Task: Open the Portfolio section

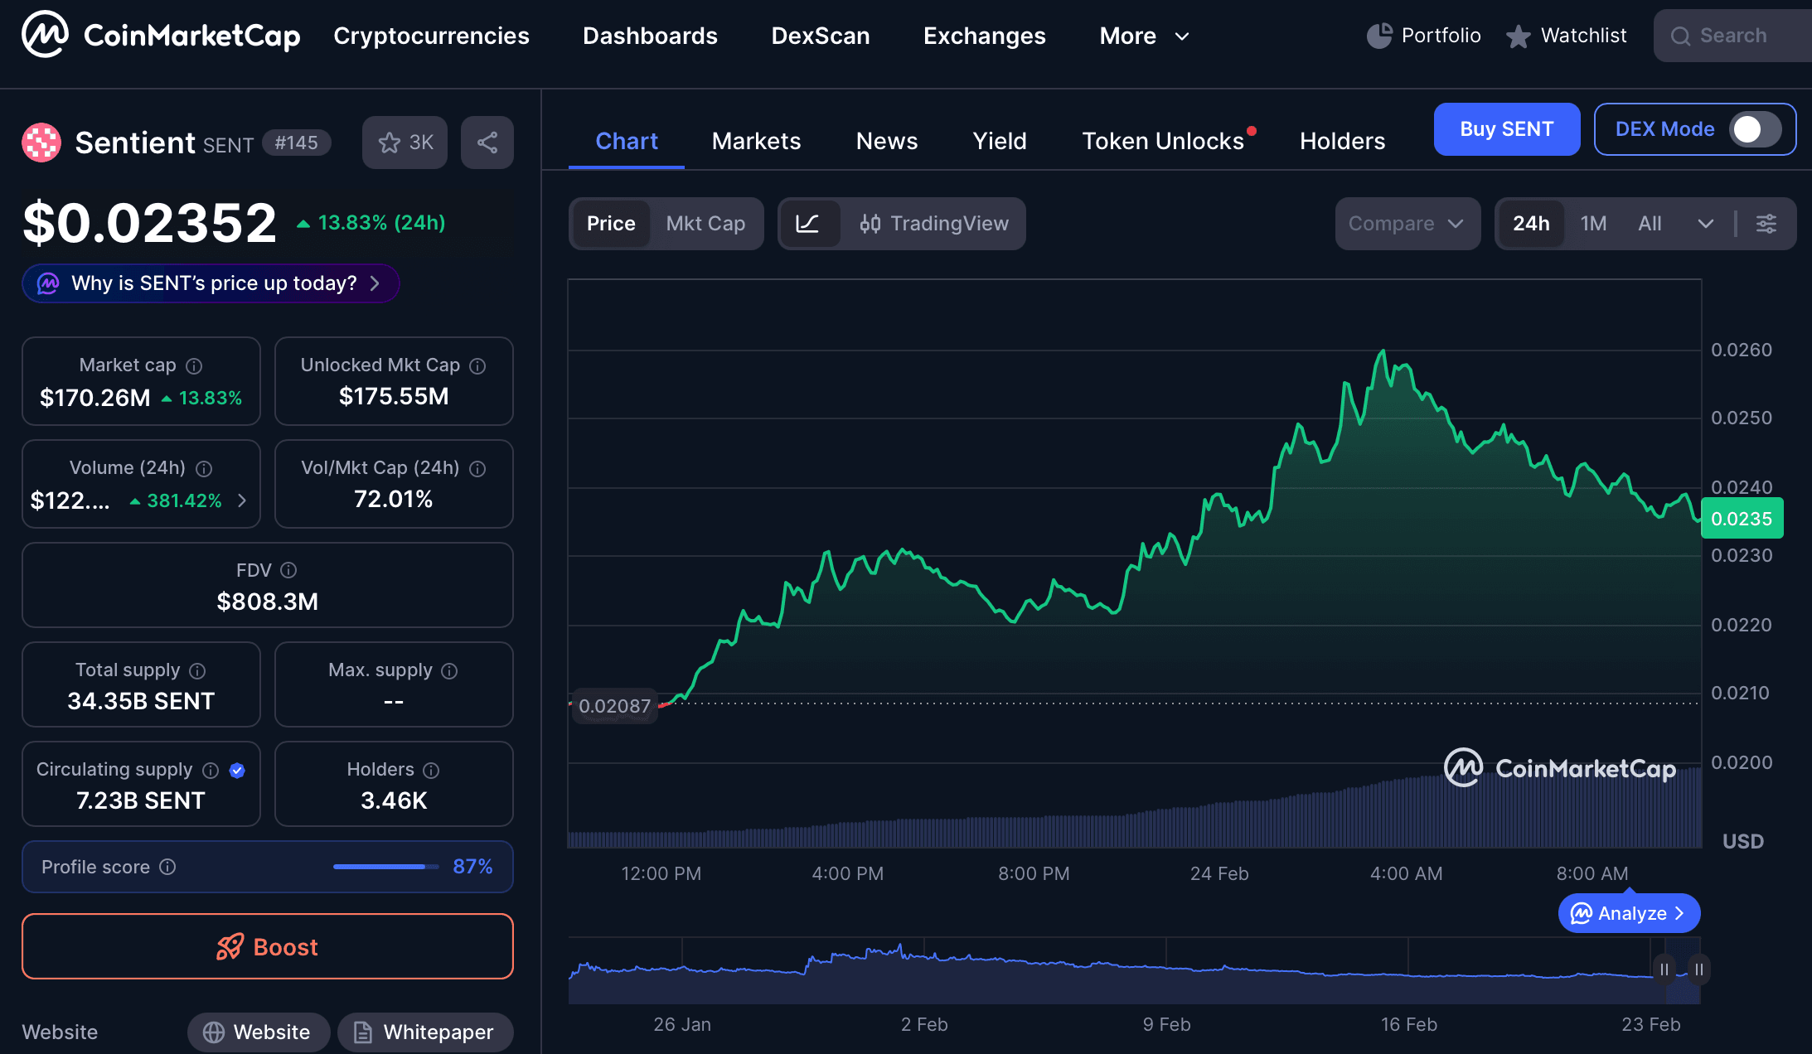Action: click(1423, 35)
